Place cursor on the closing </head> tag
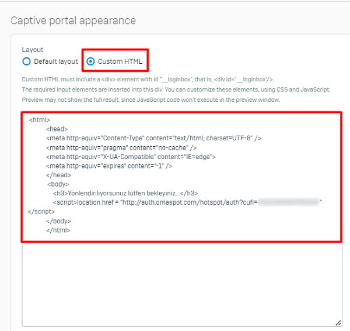 point(58,175)
